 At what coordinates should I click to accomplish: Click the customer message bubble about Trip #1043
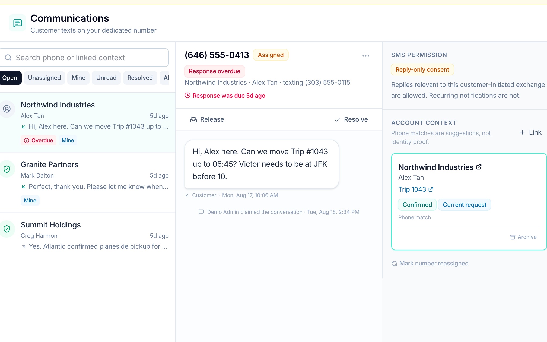[262, 164]
